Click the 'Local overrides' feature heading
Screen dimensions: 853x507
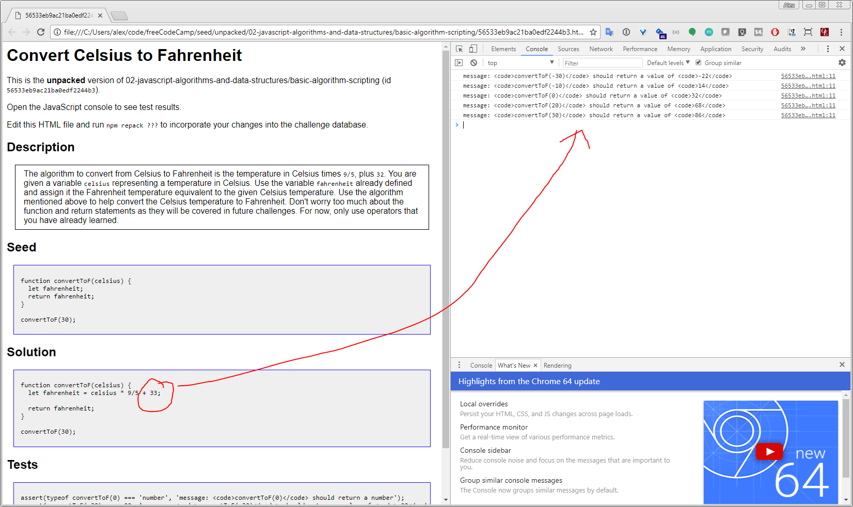[x=484, y=404]
